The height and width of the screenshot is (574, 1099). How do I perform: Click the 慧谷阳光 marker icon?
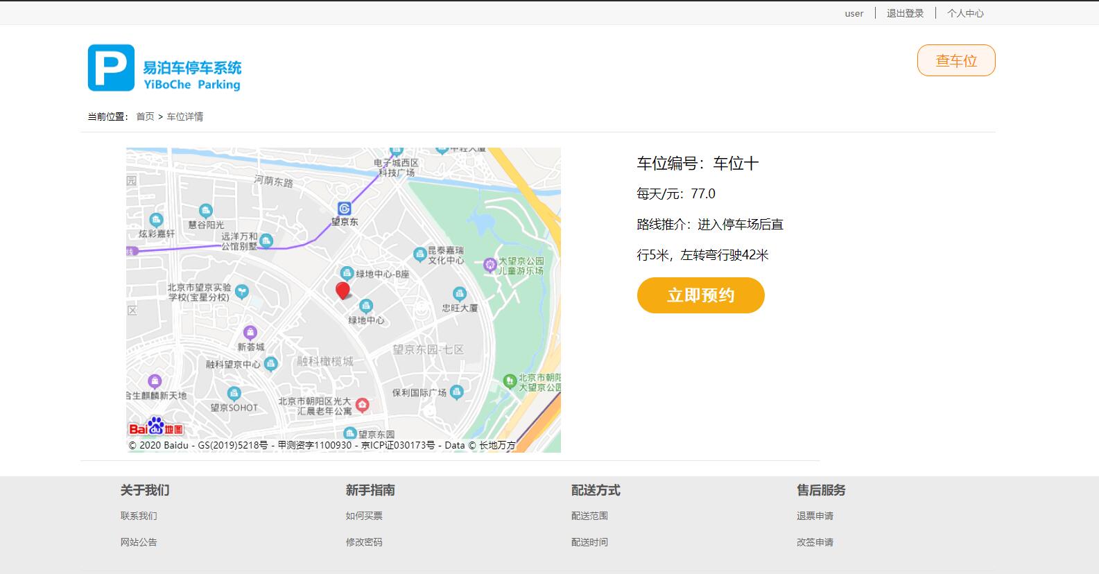(x=205, y=211)
